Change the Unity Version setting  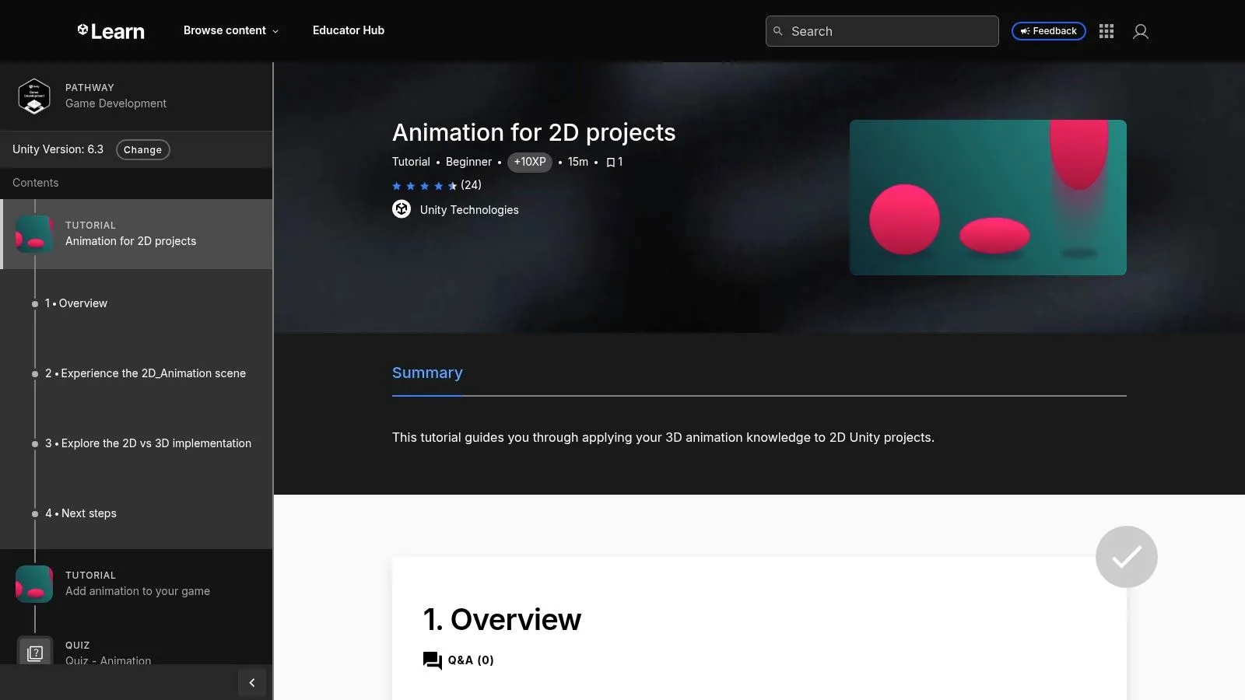click(142, 149)
